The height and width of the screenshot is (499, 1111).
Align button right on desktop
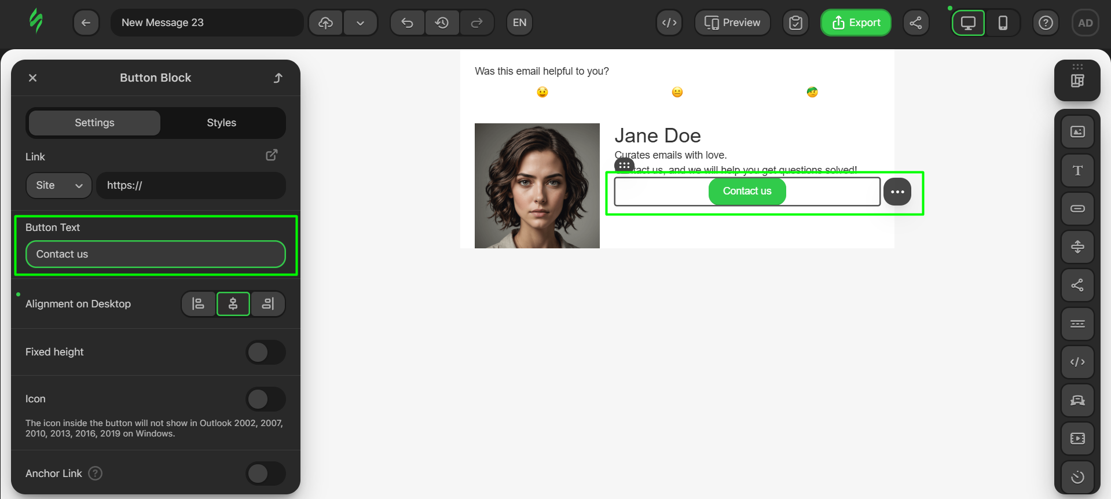(268, 304)
